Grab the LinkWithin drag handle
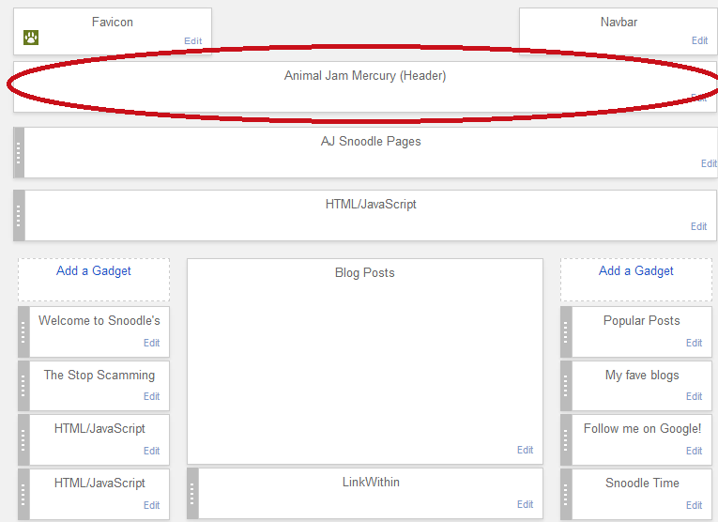The height and width of the screenshot is (522, 718). click(192, 494)
